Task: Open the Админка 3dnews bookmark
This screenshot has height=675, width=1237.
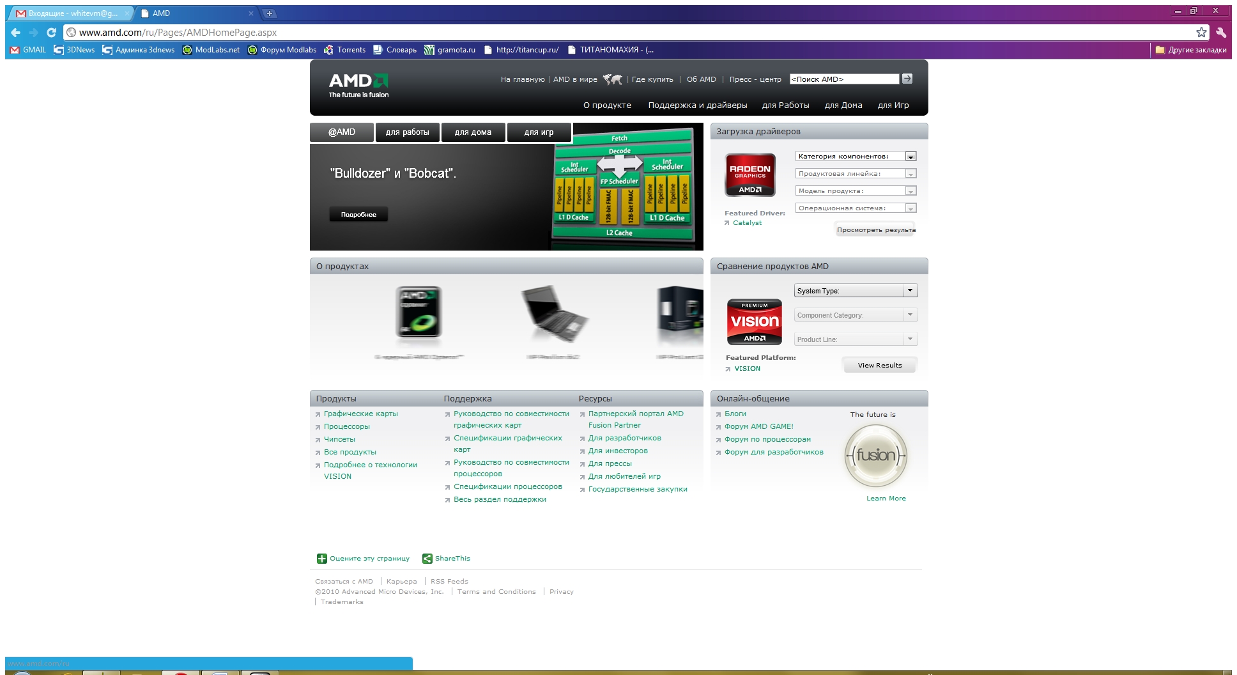Action: click(x=138, y=50)
